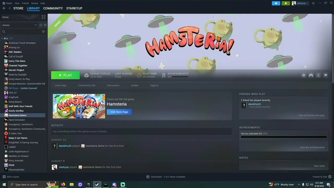
Task: Open View My Achievements link
Action: [x=312, y=147]
